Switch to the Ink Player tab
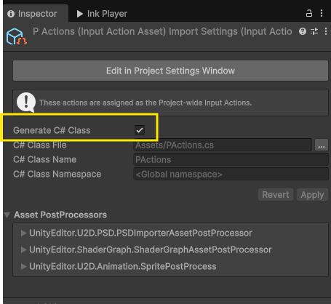The height and width of the screenshot is (304, 331). point(102,14)
